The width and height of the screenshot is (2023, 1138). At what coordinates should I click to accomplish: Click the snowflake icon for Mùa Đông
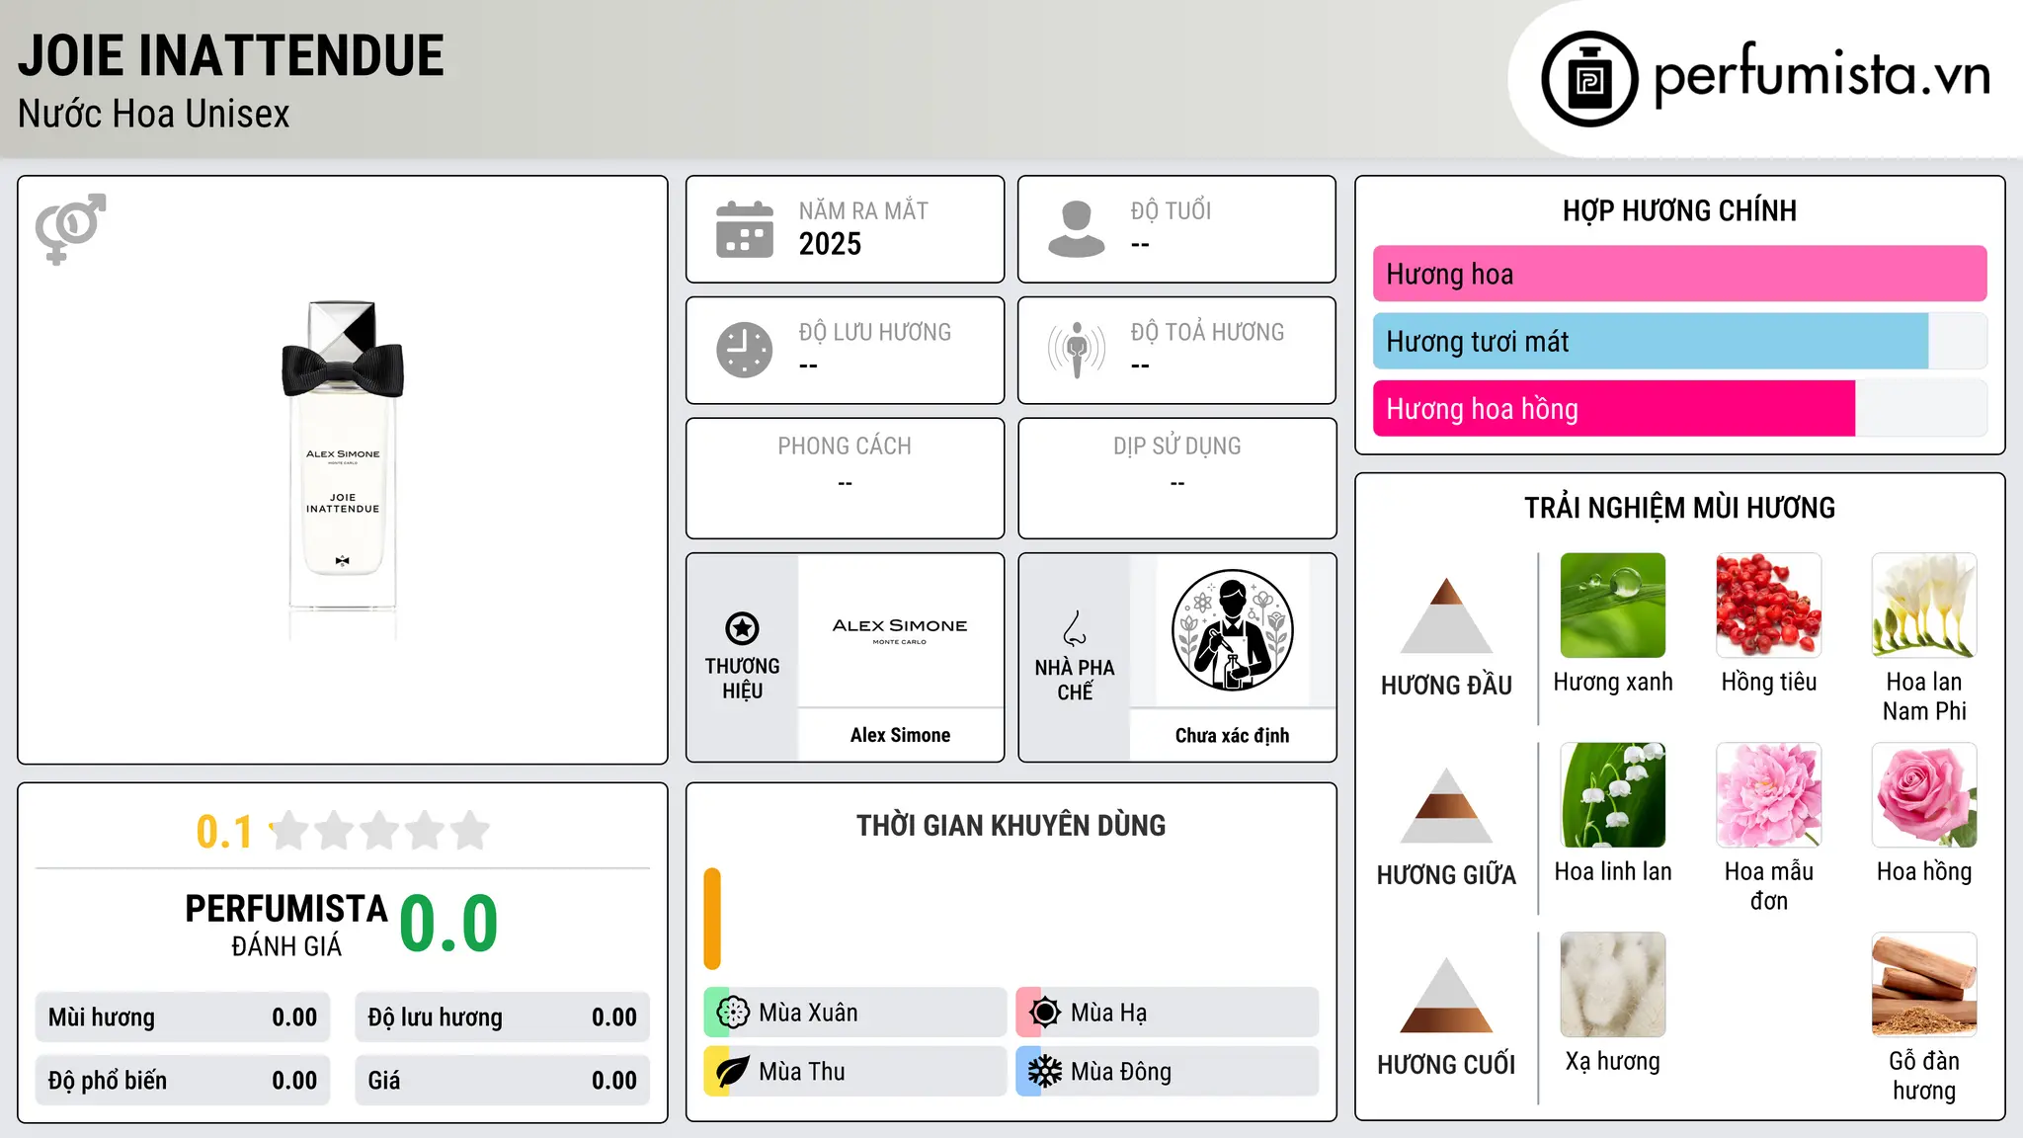click(x=1045, y=1072)
